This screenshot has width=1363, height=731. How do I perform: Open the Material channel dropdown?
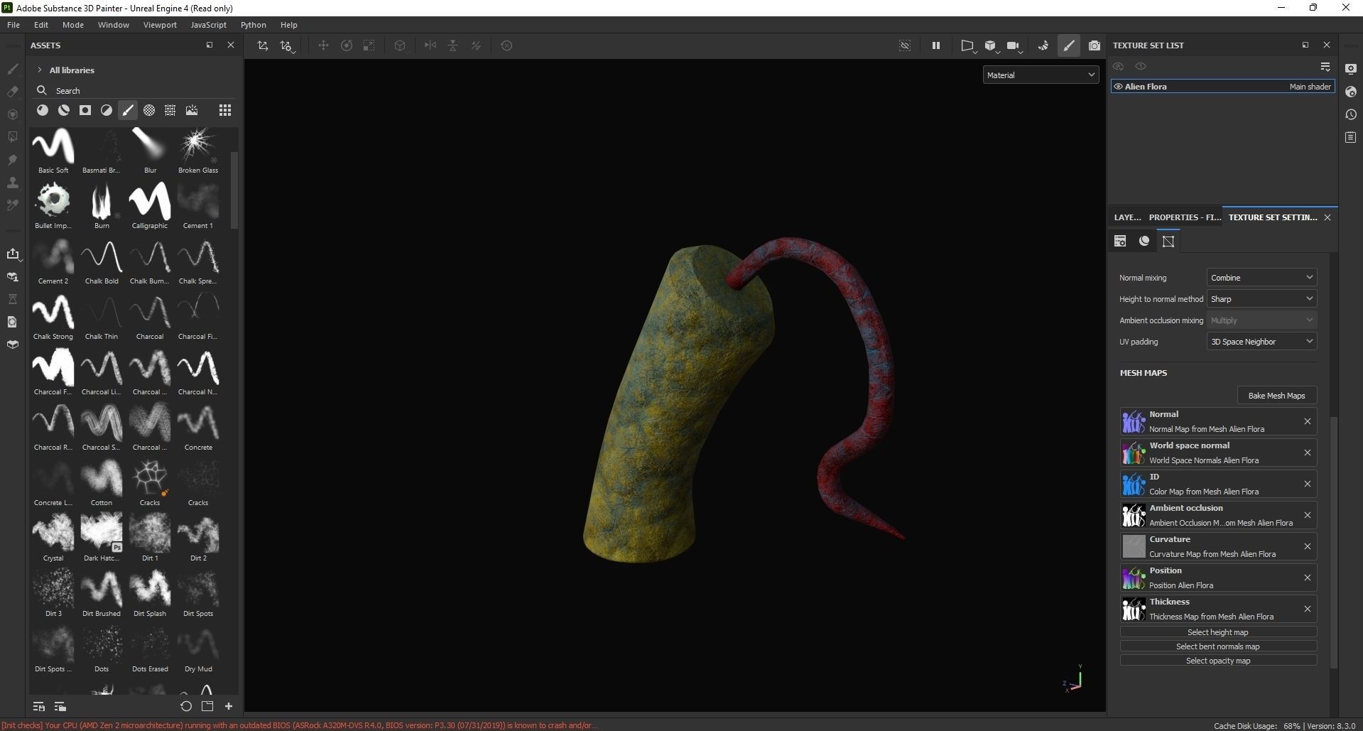pos(1041,75)
